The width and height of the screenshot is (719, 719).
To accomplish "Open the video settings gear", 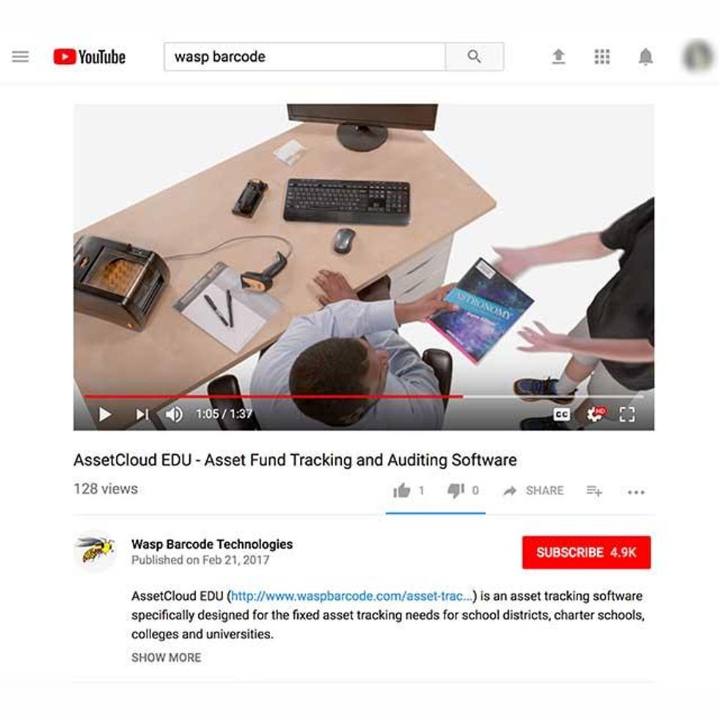I will [x=596, y=414].
